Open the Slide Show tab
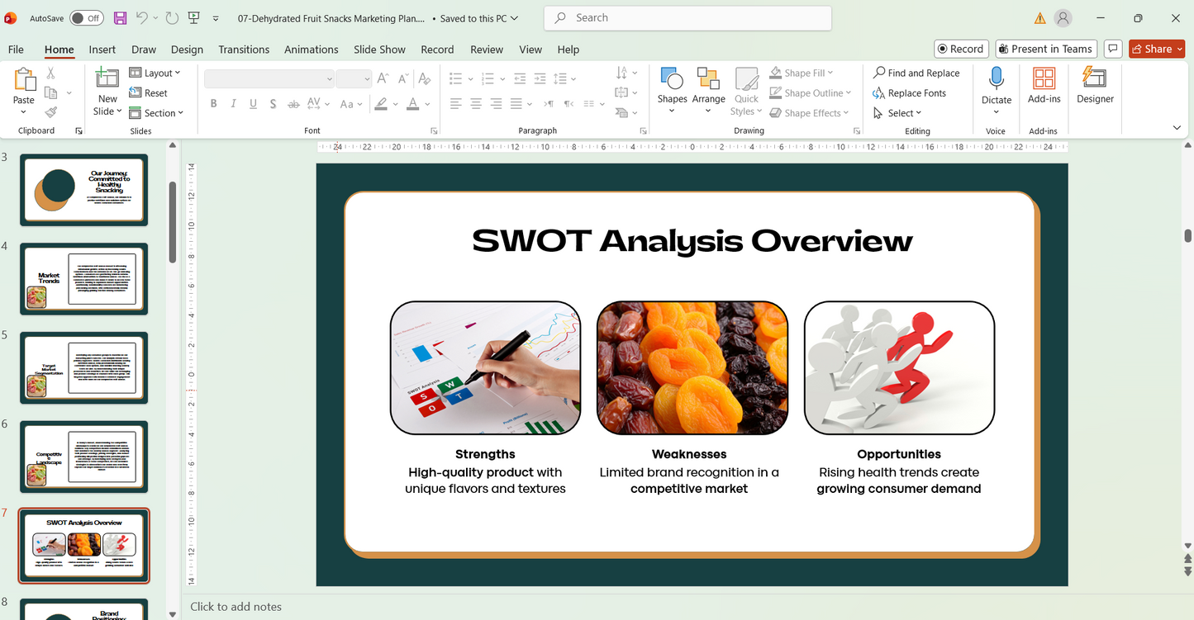The image size is (1194, 620). pyautogui.click(x=380, y=50)
